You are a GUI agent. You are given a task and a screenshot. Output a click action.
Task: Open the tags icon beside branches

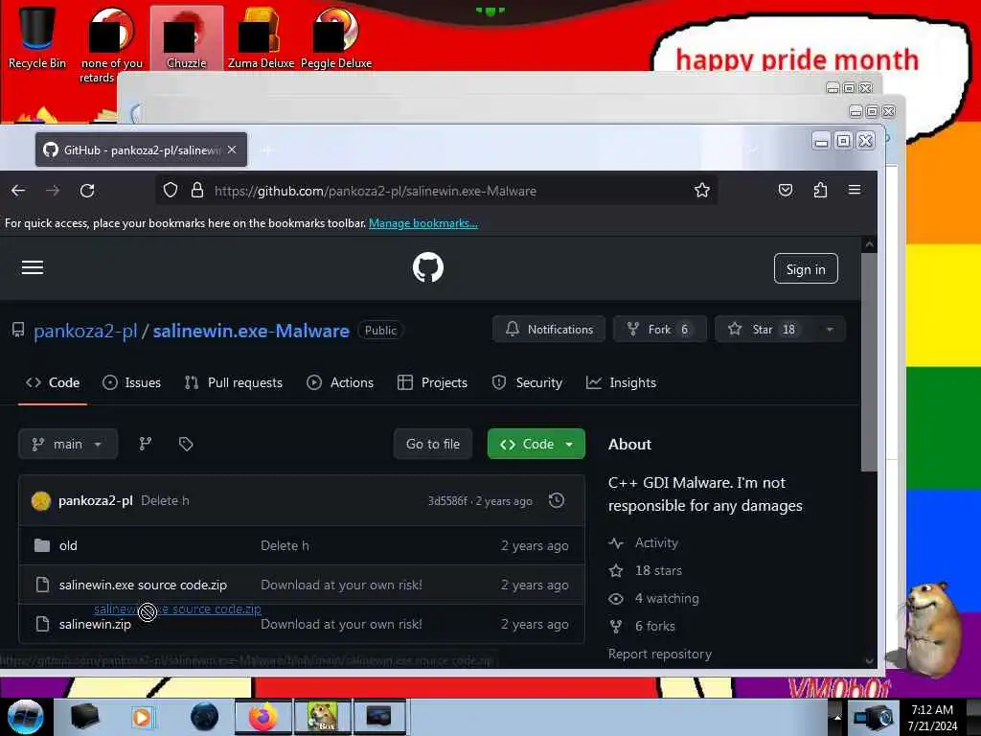186,444
